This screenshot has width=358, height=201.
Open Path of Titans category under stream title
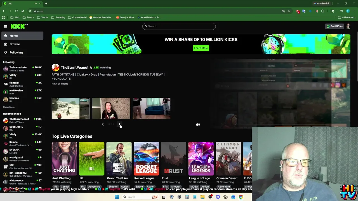coord(60,83)
